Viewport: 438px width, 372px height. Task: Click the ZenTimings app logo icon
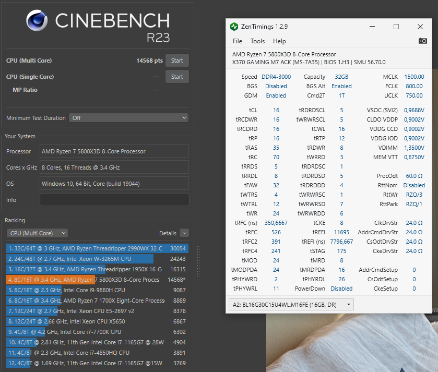tap(234, 27)
